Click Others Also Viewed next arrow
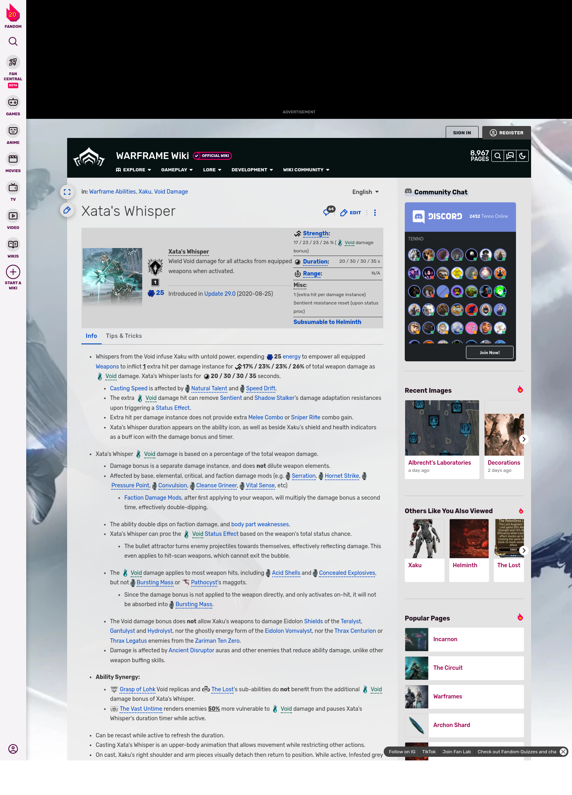 524,551
